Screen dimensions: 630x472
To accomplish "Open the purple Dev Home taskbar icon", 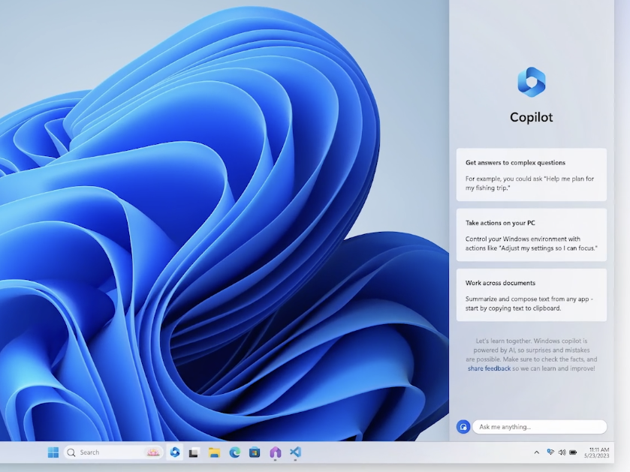I will (x=276, y=452).
